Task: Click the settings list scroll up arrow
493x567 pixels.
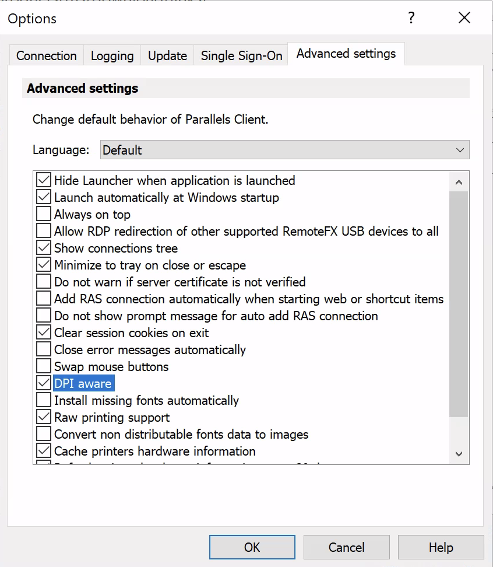Action: click(459, 182)
